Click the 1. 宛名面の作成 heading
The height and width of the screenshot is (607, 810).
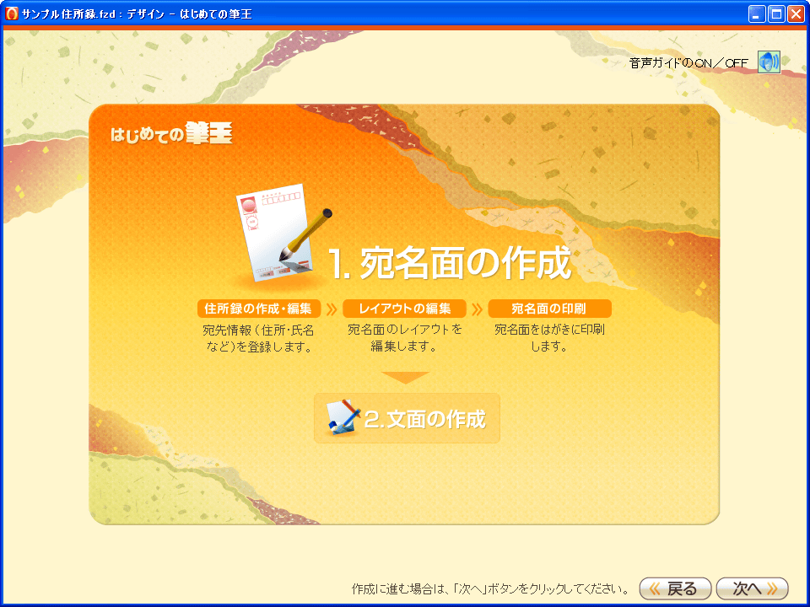click(x=451, y=263)
